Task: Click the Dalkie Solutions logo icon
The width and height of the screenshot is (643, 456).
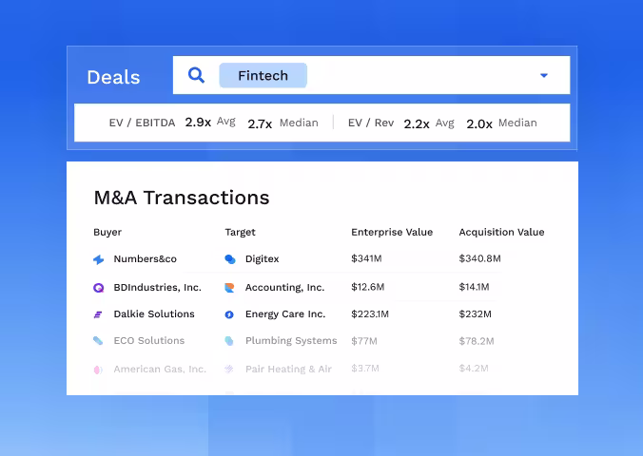Action: [x=98, y=314]
